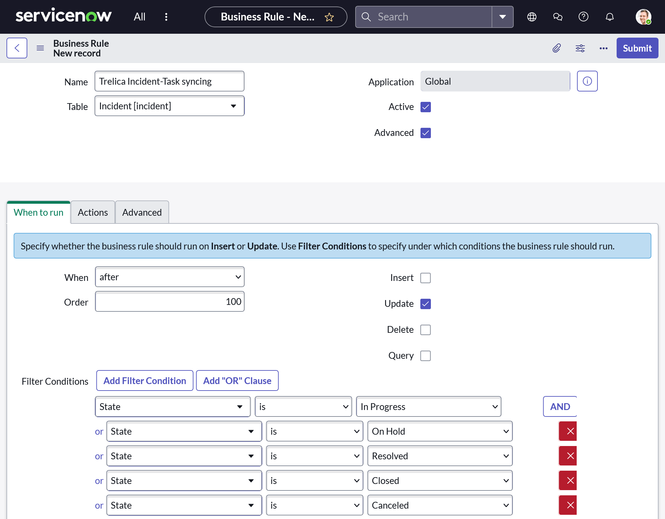Viewport: 665px width, 519px height.
Task: Focus the global Search field
Action: click(424, 17)
